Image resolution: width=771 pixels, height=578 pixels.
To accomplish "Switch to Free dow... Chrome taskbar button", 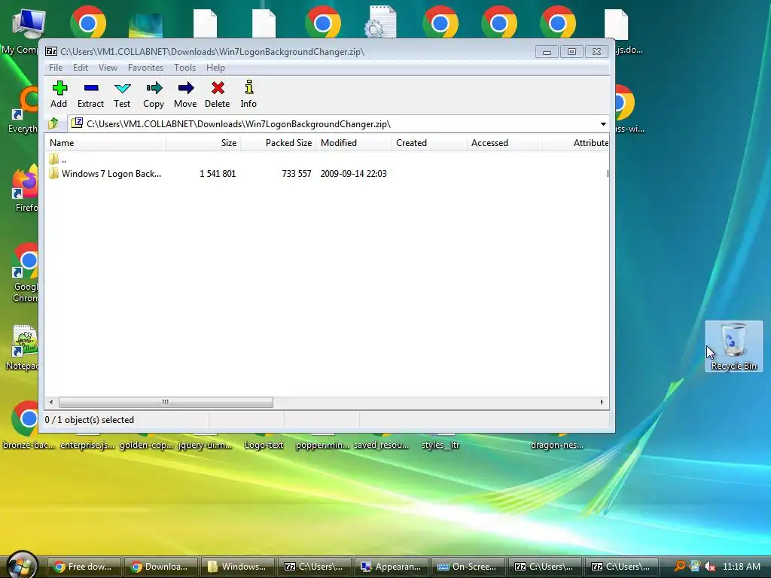I will [x=84, y=567].
